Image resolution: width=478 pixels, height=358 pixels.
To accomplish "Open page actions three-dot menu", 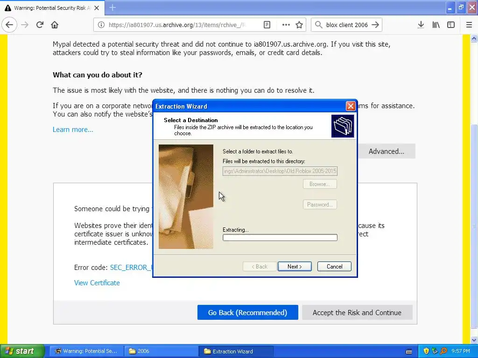I will coord(286,25).
